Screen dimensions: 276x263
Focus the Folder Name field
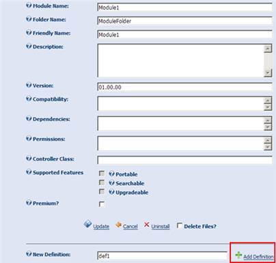click(x=184, y=21)
